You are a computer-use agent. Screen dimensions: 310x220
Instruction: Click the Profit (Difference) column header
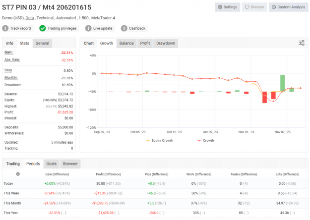[x=108, y=174]
